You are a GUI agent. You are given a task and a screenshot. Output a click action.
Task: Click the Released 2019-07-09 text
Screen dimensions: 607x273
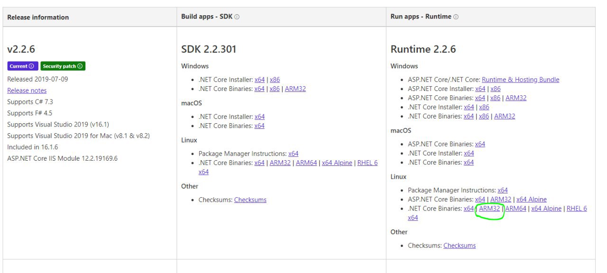pyautogui.click(x=37, y=79)
